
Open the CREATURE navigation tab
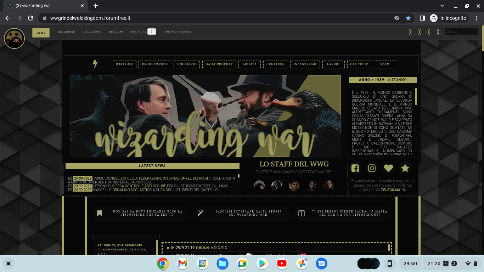point(275,64)
